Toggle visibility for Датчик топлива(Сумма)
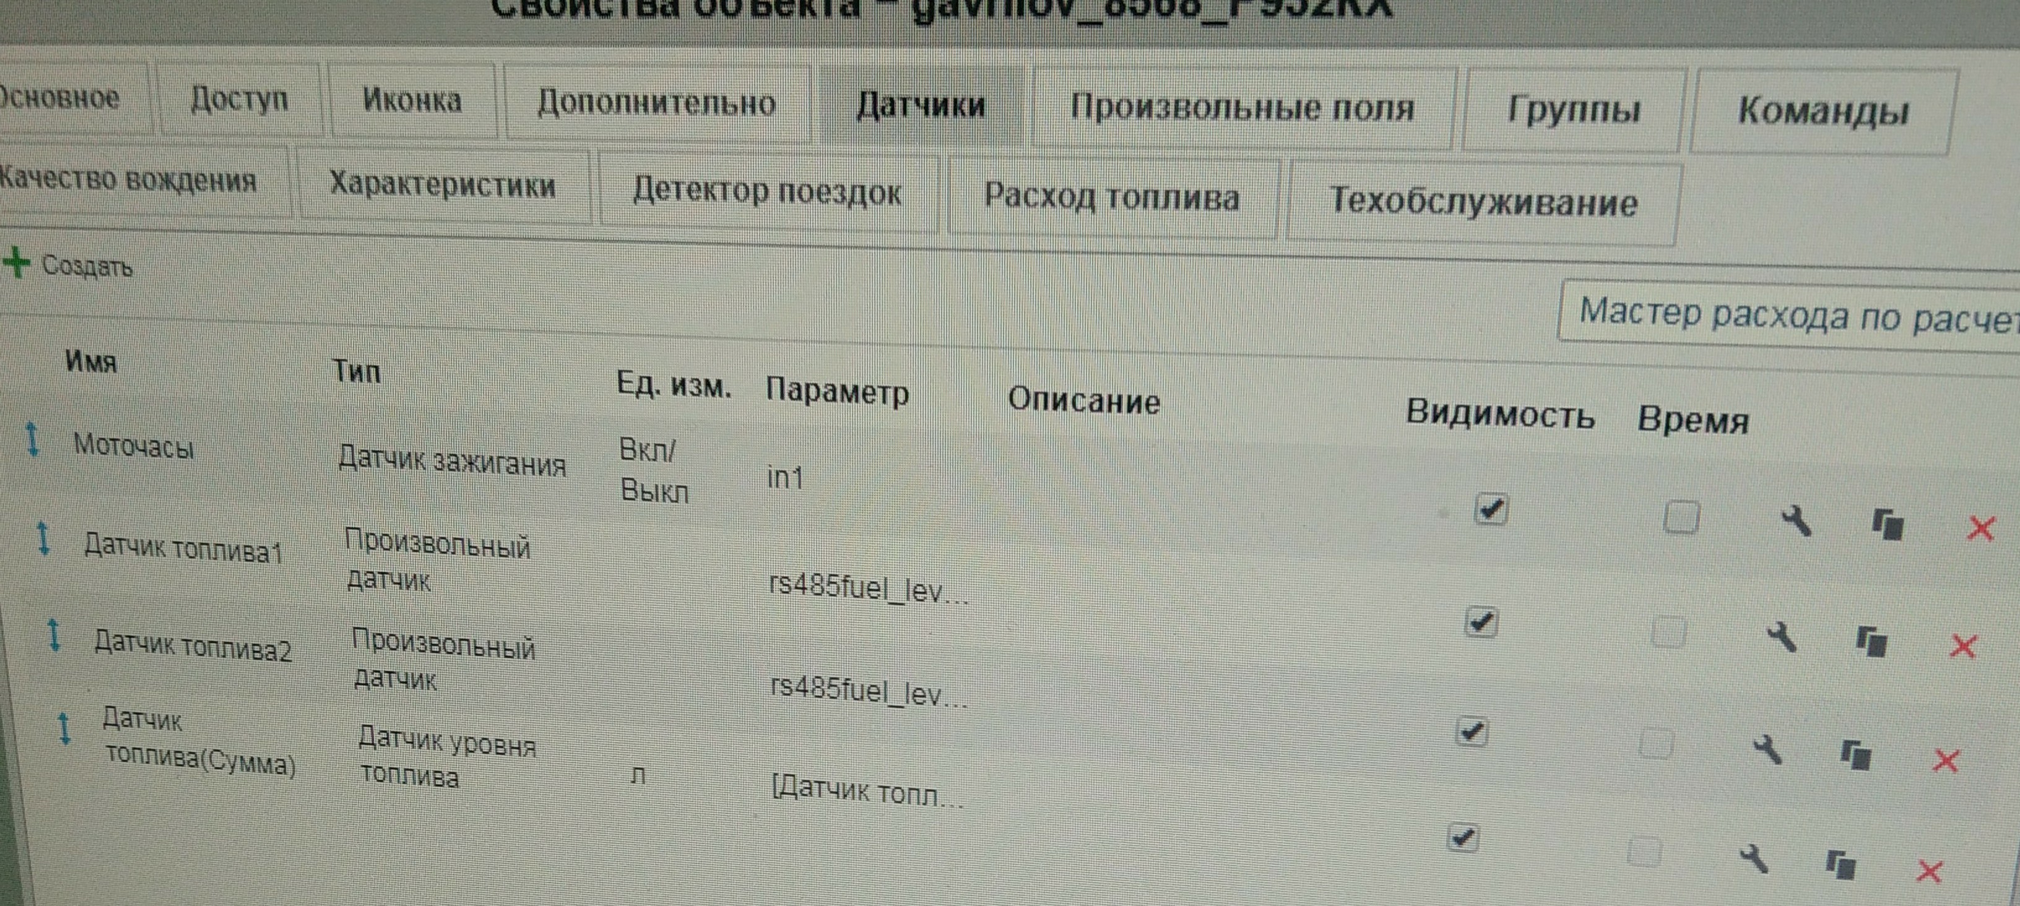The width and height of the screenshot is (2020, 906). [1462, 838]
